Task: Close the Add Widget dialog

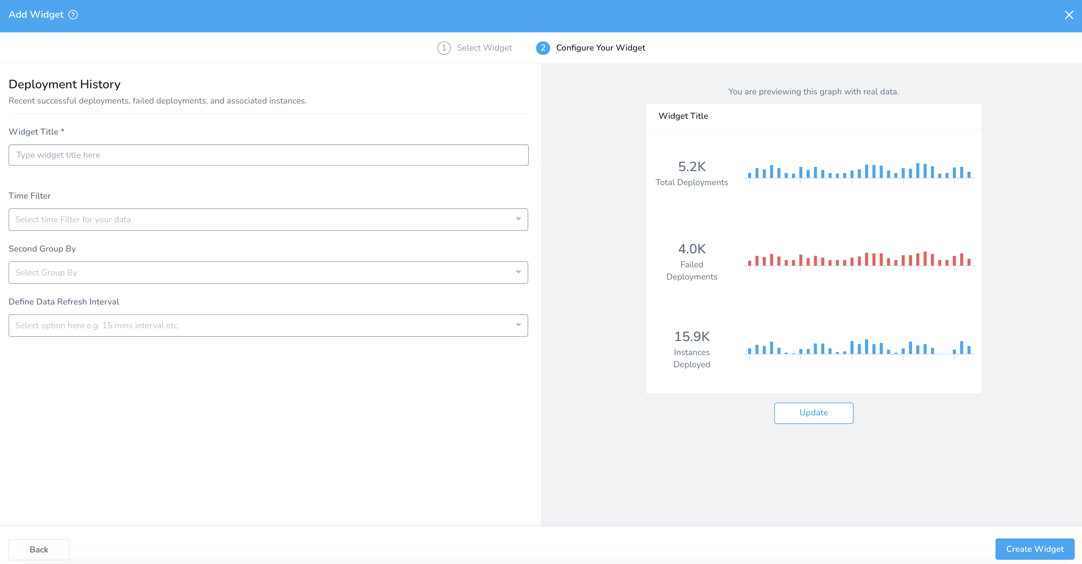Action: pyautogui.click(x=1069, y=15)
